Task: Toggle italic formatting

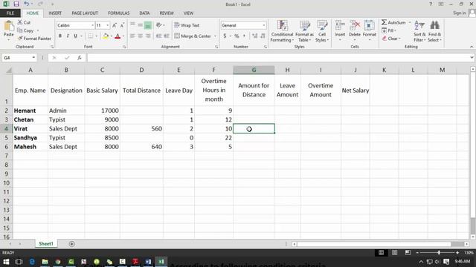Action: coord(68,36)
